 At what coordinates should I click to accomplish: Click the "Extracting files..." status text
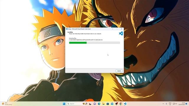point(73,38)
